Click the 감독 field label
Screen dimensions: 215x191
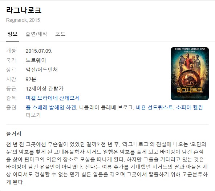click(x=11, y=98)
